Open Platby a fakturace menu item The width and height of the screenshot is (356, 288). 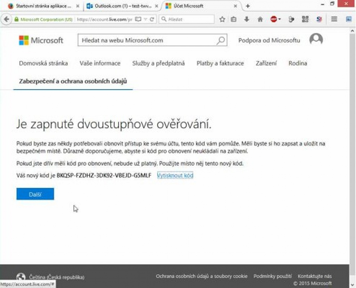point(220,63)
